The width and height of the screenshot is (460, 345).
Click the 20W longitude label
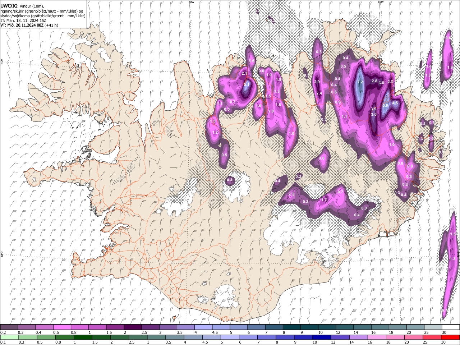click(191, 2)
